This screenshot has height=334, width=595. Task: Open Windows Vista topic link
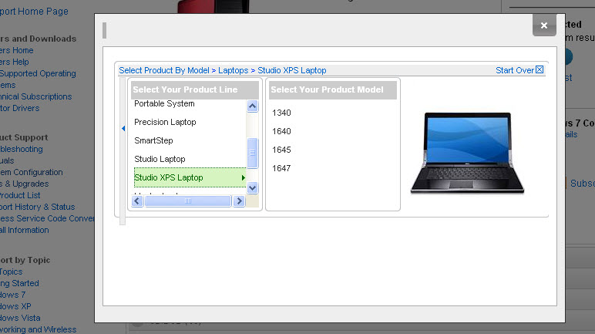20,318
